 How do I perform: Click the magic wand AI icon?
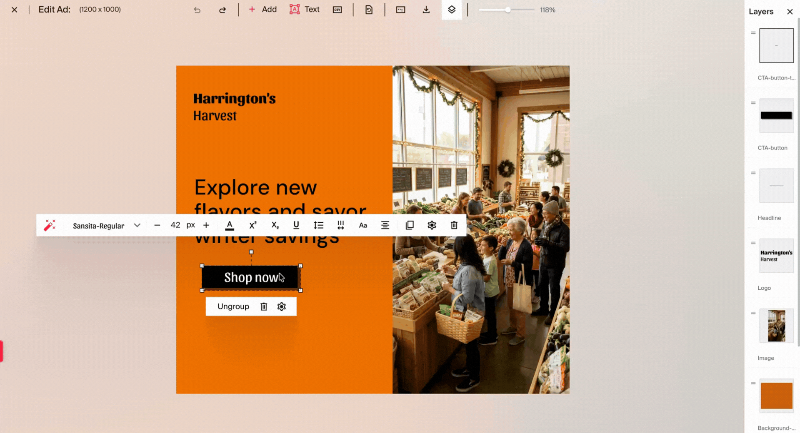point(50,225)
